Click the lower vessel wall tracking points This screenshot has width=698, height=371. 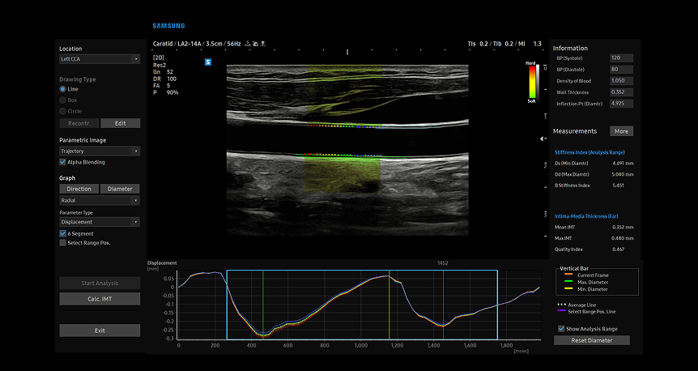pyautogui.click(x=341, y=156)
